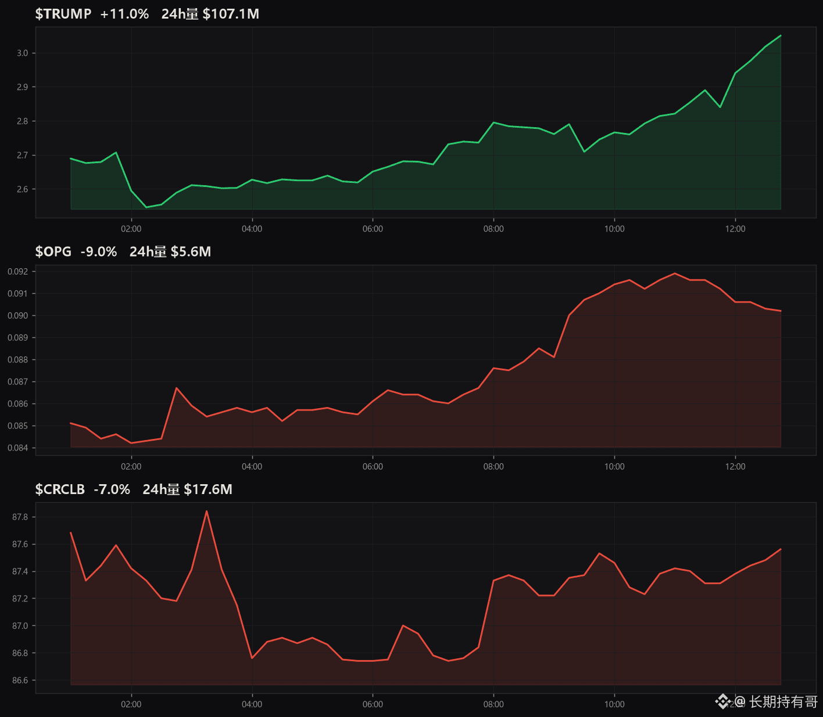Click the 87.2 y-axis label
This screenshot has width=823, height=717.
20,598
